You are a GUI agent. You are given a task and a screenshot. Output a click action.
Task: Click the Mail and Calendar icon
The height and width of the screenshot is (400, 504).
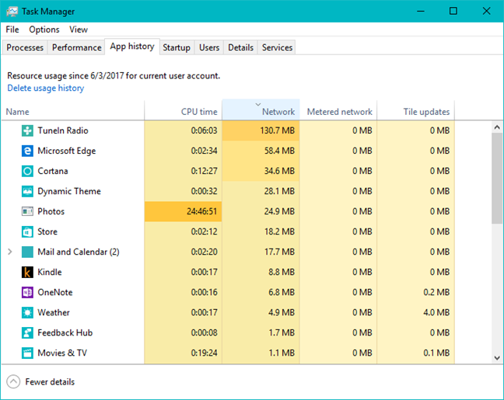pyautogui.click(x=27, y=252)
